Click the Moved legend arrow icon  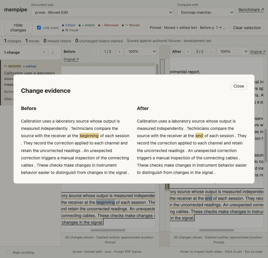pos(127,25)
